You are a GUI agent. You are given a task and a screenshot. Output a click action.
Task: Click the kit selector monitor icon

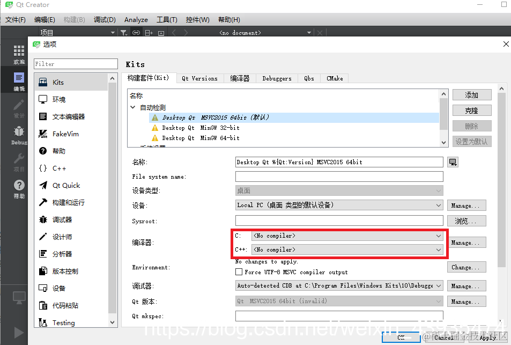point(19,297)
